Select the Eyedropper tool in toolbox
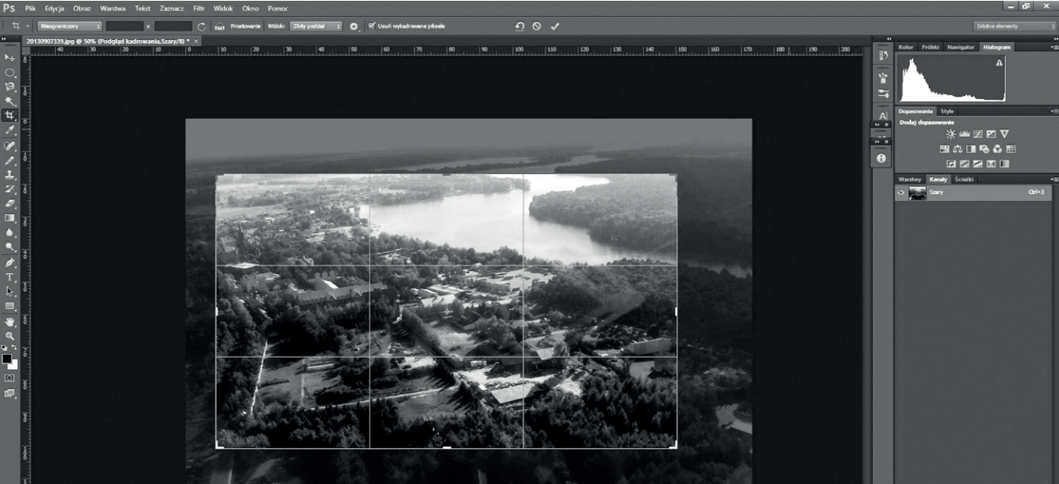 10,129
